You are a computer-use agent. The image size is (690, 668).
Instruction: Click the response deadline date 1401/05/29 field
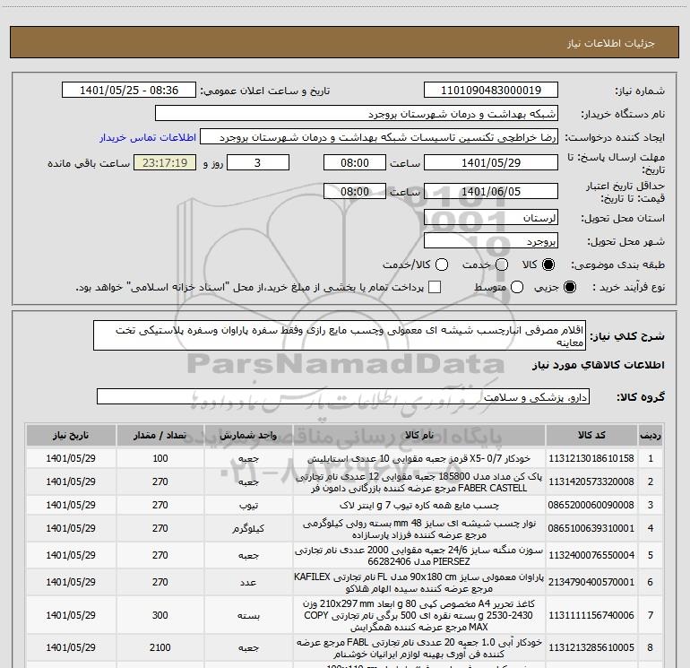coord(490,163)
